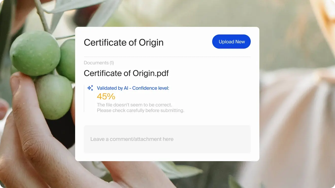
Task: Select the 45% confidence value
Action: (x=106, y=97)
